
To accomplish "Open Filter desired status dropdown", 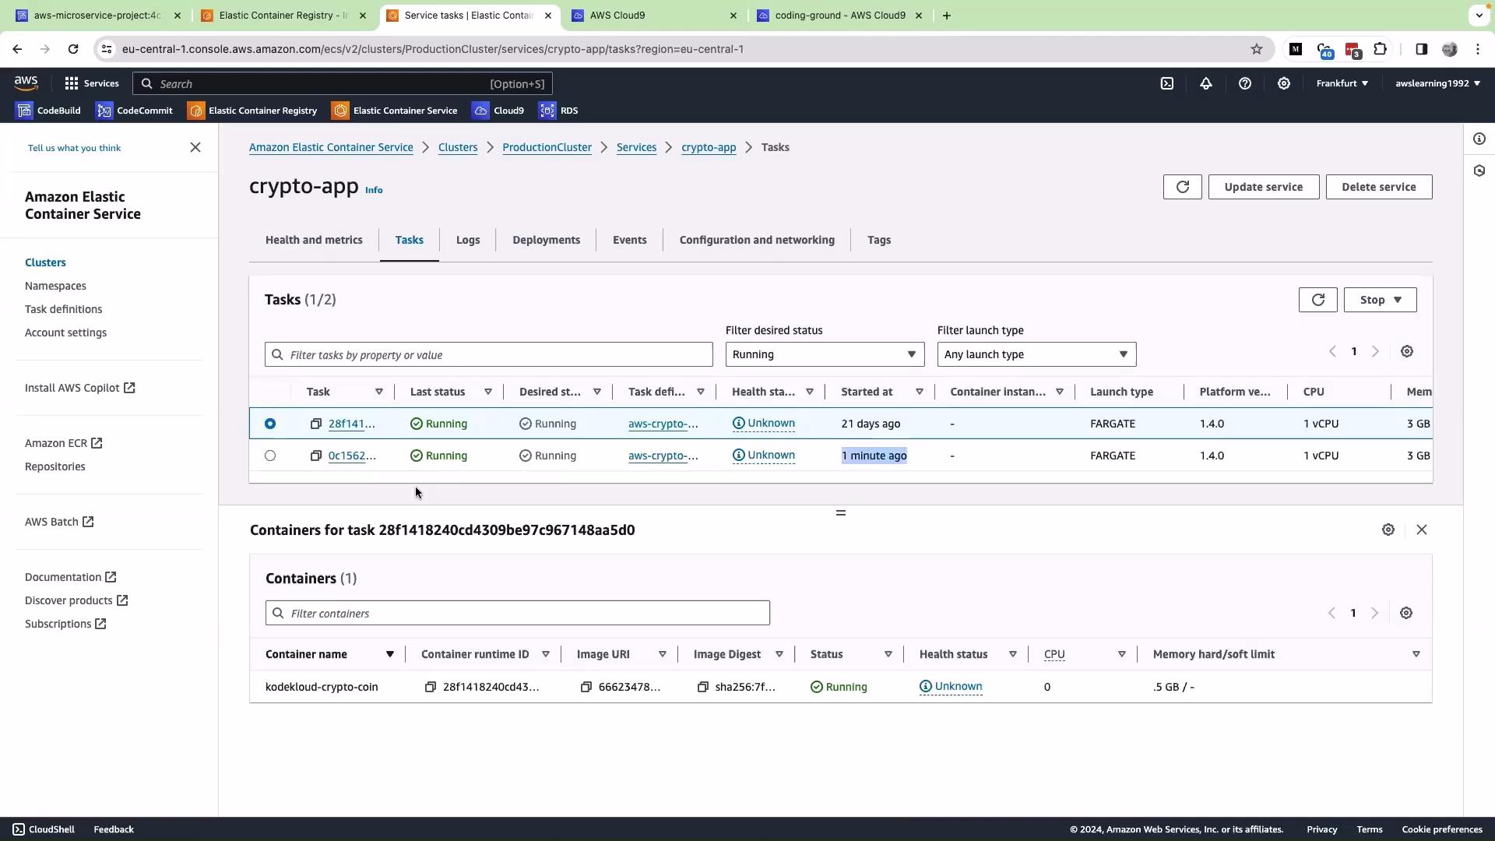I will pyautogui.click(x=825, y=354).
